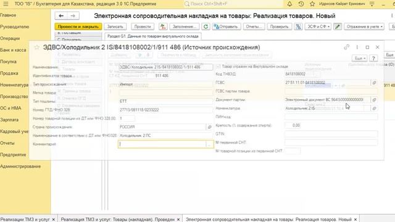The image size is (395, 222).
Task: Switch to Реализация ТМЗ и услуг: Товары (накладная) tab
Action: point(118,220)
